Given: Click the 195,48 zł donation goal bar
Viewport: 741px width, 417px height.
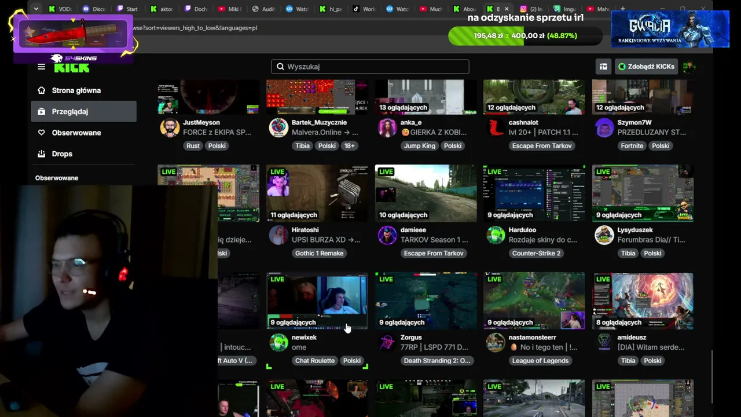Looking at the screenshot, I should (x=526, y=36).
